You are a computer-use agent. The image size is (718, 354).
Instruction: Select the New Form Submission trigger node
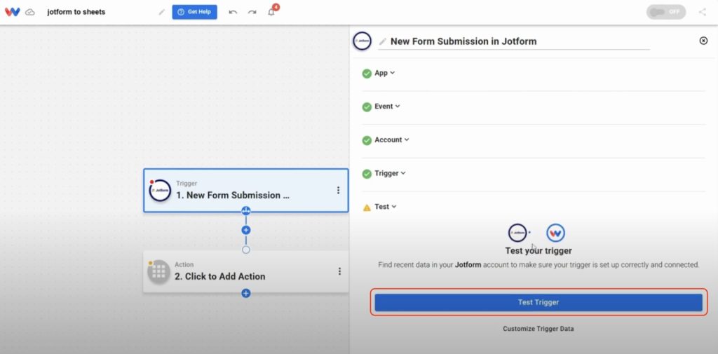(x=246, y=191)
